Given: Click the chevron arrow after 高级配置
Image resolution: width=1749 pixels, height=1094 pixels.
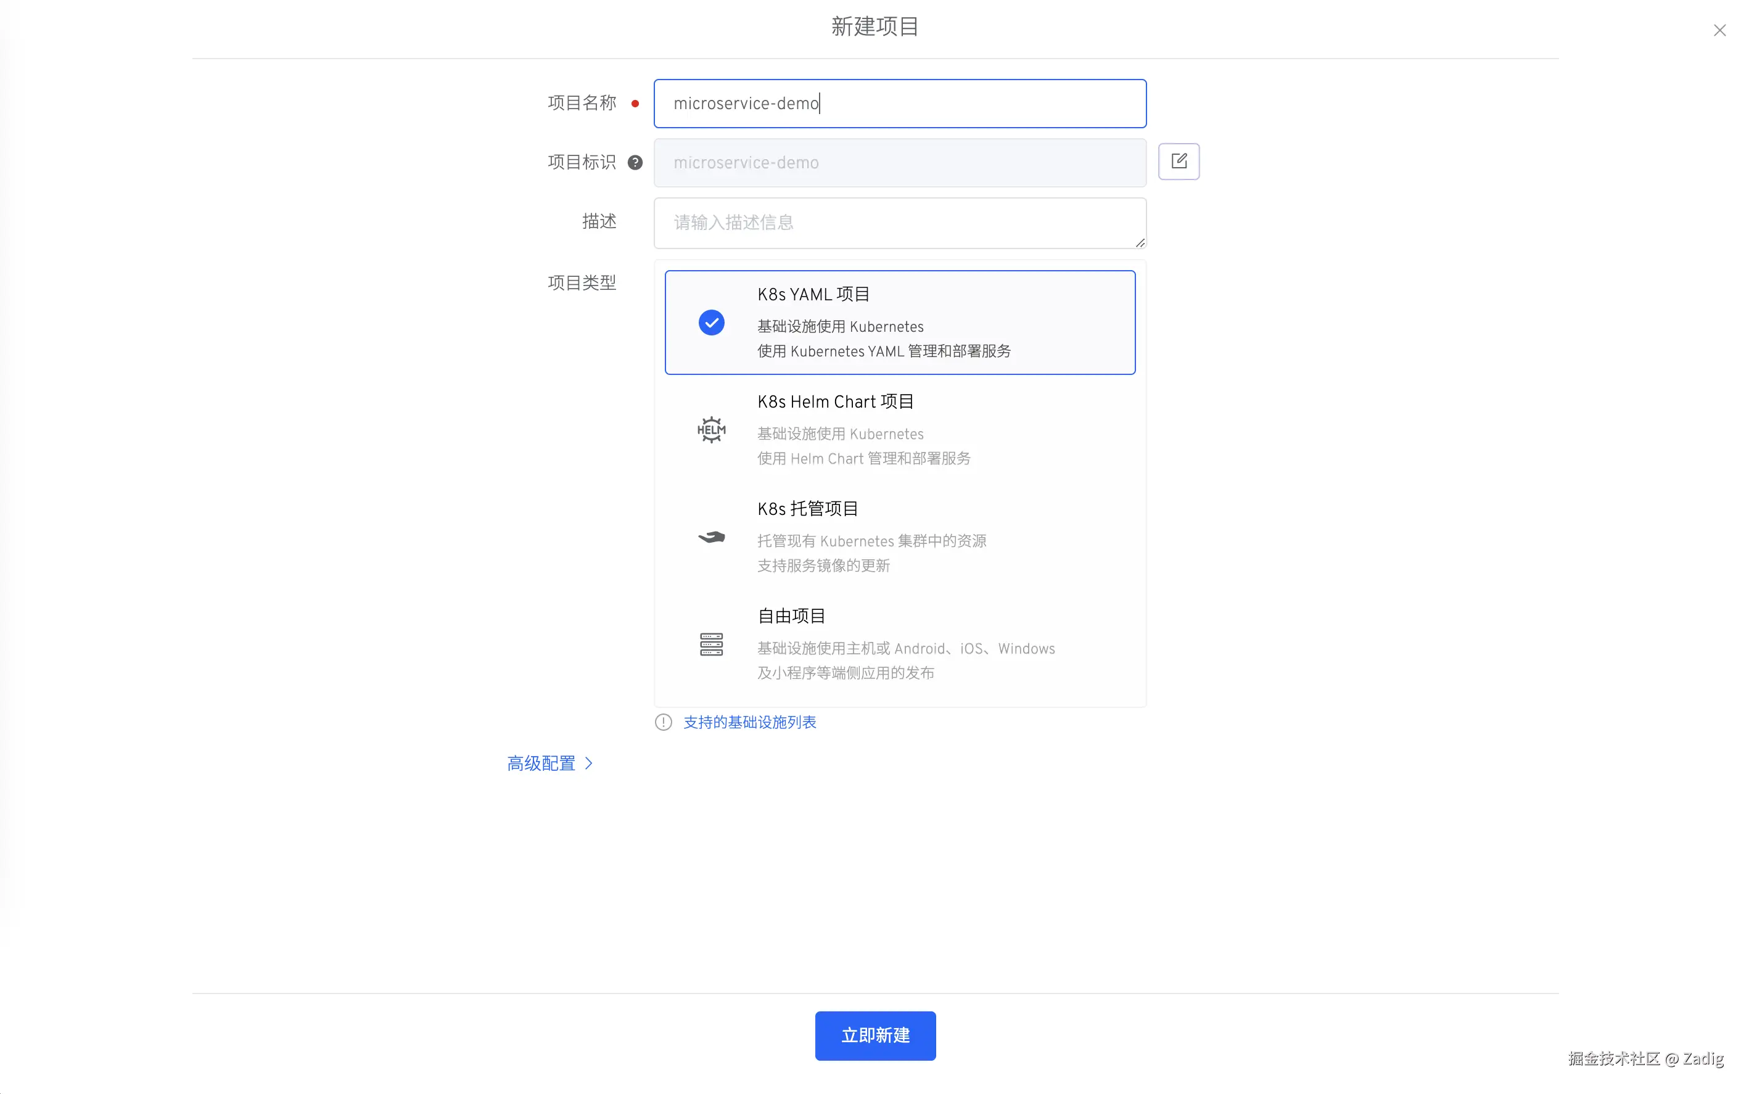Looking at the screenshot, I should 588,763.
